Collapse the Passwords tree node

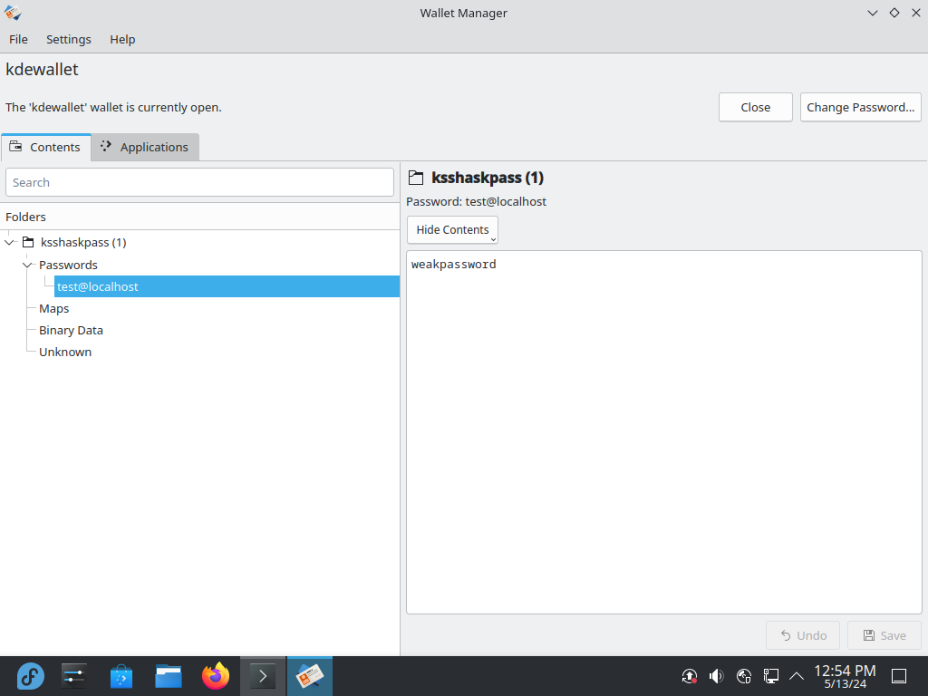coord(27,265)
